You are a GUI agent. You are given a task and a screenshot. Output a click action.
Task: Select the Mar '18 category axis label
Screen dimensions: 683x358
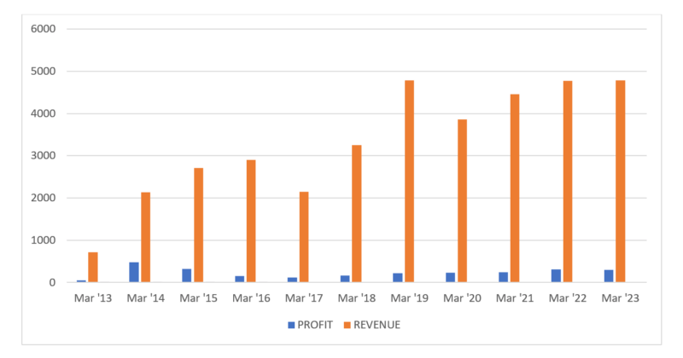pyautogui.click(x=357, y=298)
